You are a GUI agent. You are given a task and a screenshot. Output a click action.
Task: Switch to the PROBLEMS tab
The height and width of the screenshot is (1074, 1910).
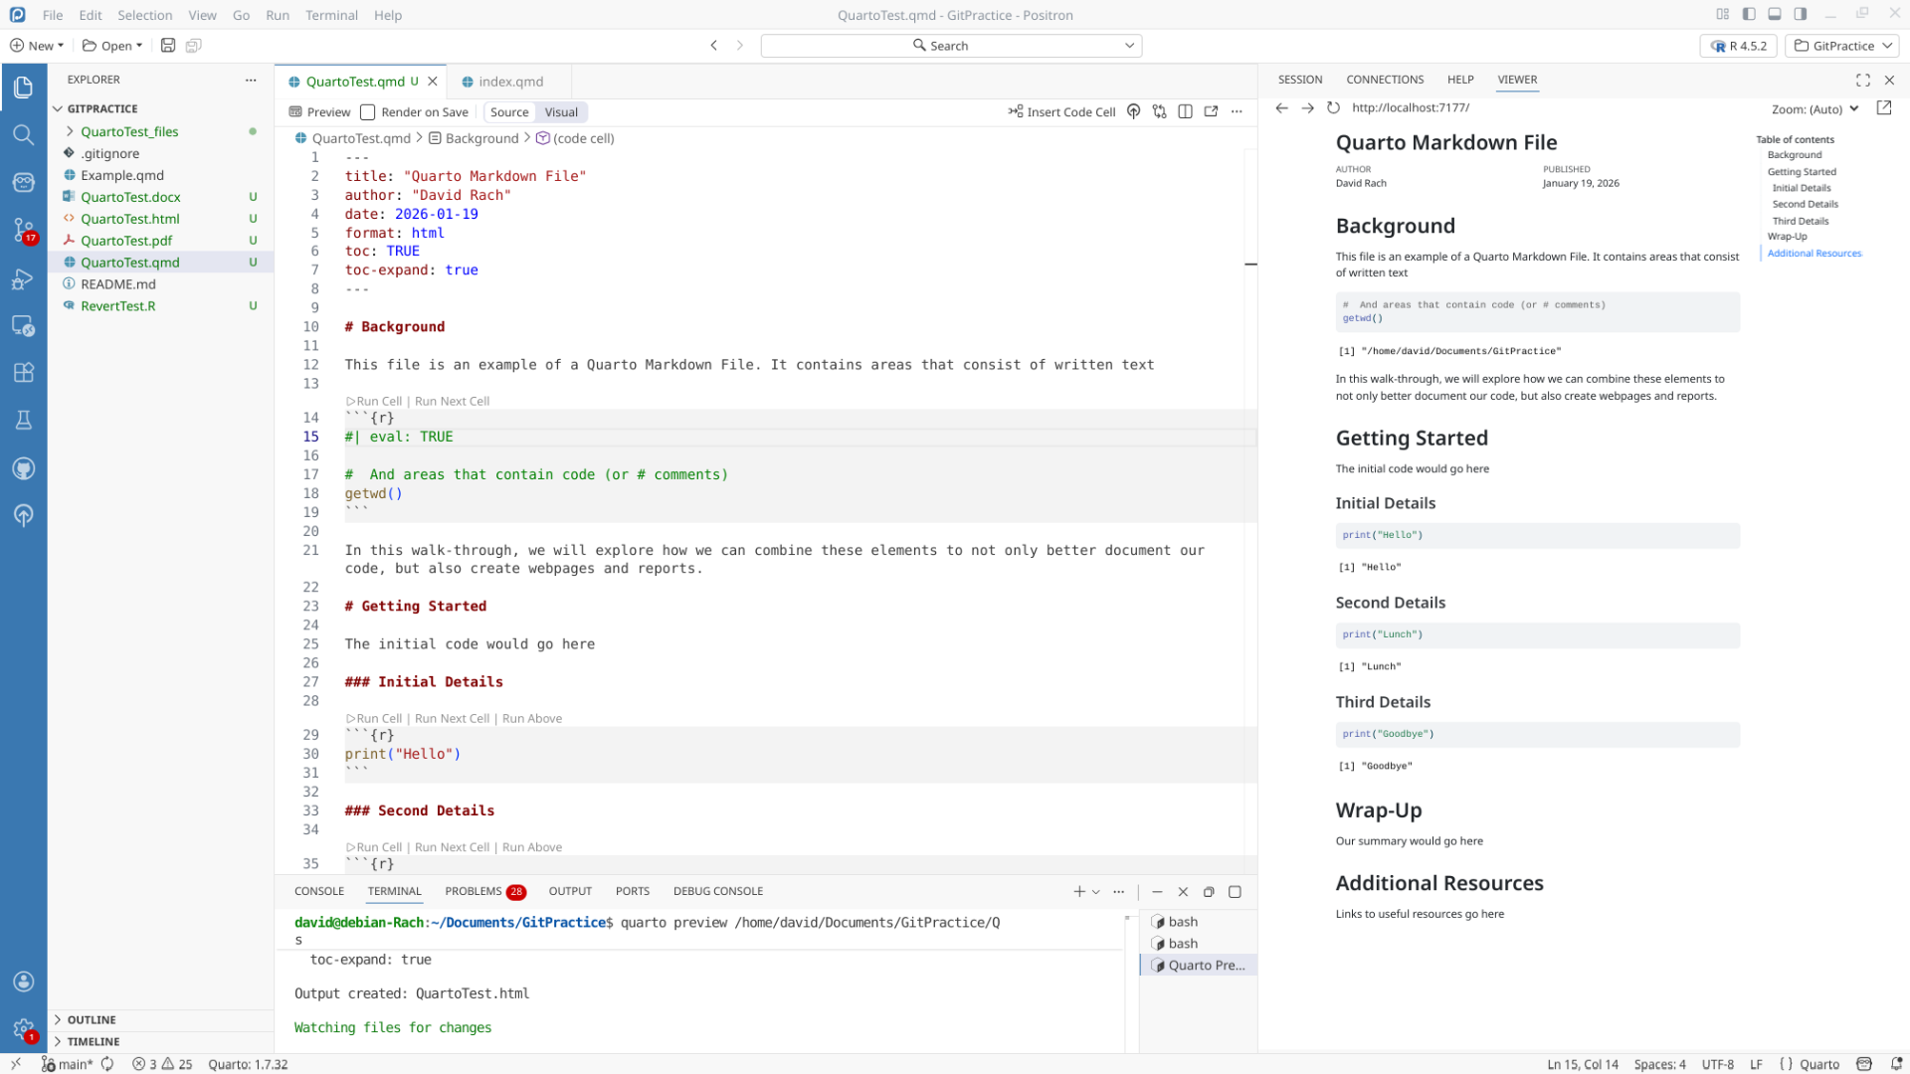pyautogui.click(x=474, y=891)
